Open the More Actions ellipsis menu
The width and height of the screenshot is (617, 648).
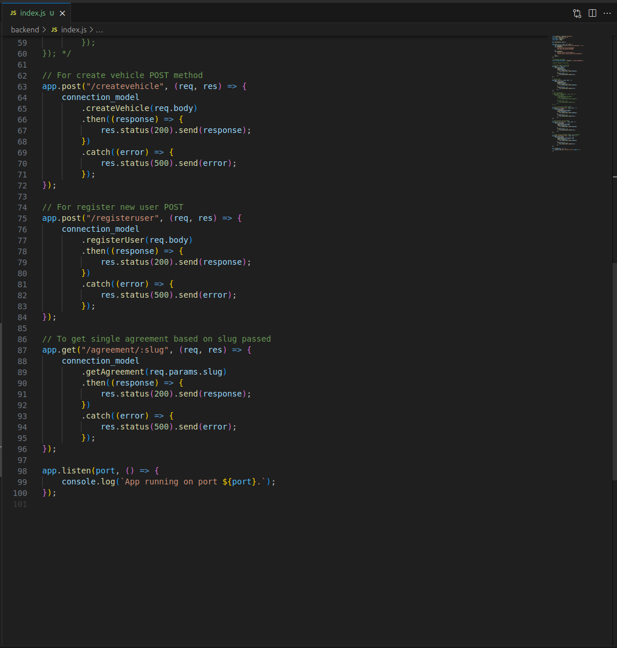pos(607,13)
